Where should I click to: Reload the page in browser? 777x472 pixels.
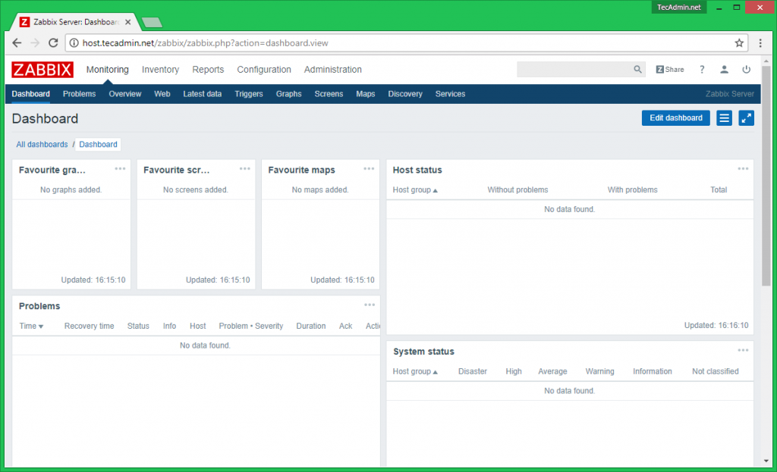click(x=53, y=43)
